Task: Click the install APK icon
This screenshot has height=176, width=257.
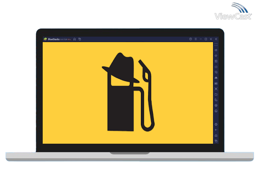Action: pyautogui.click(x=216, y=78)
